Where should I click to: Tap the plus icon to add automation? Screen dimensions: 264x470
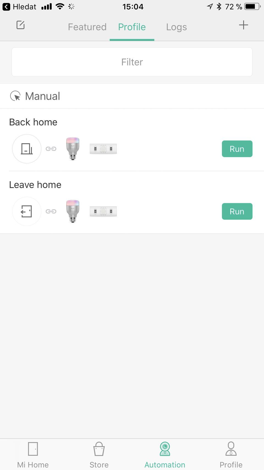tap(243, 25)
